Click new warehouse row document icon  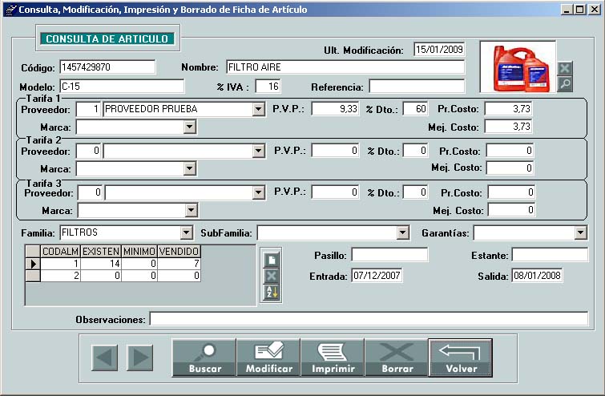pos(271,260)
